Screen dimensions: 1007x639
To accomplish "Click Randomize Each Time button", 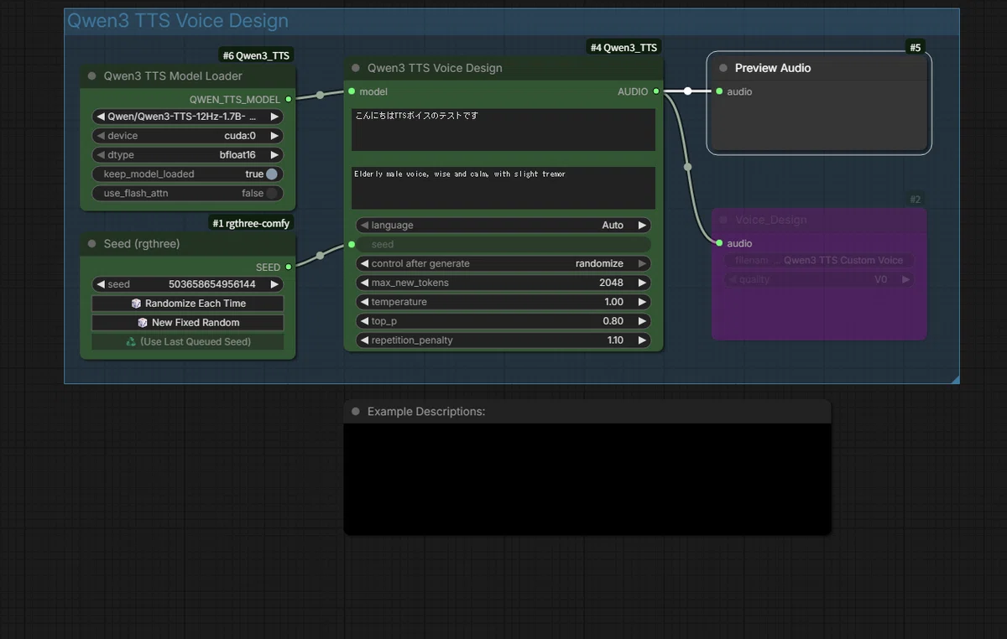I will (x=188, y=304).
